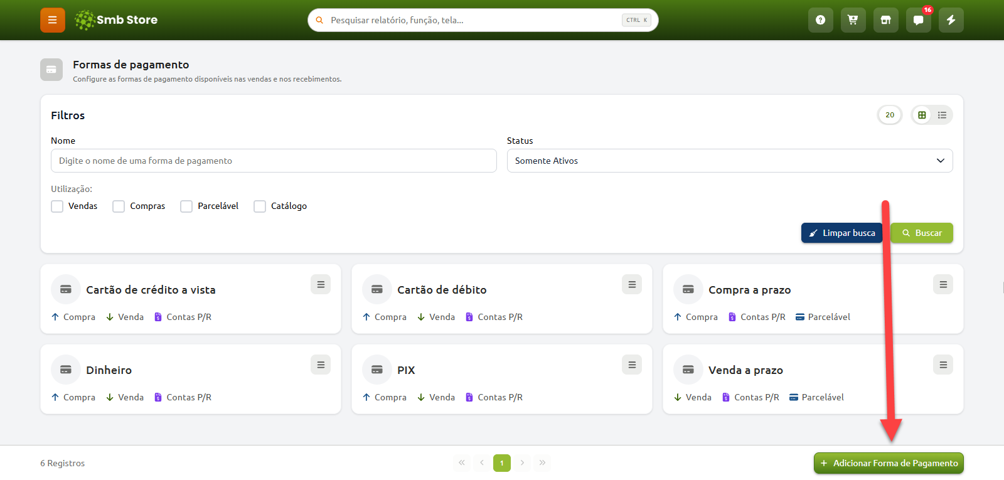Click the Formas de pagamento page icon
This screenshot has width=1004, height=480.
(x=51, y=70)
